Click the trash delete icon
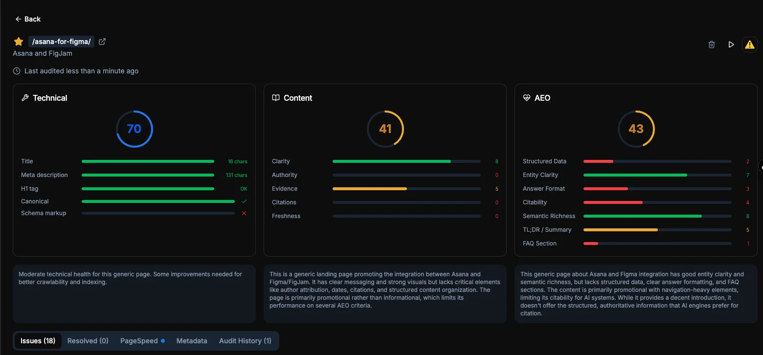Image resolution: width=763 pixels, height=355 pixels. [x=712, y=44]
